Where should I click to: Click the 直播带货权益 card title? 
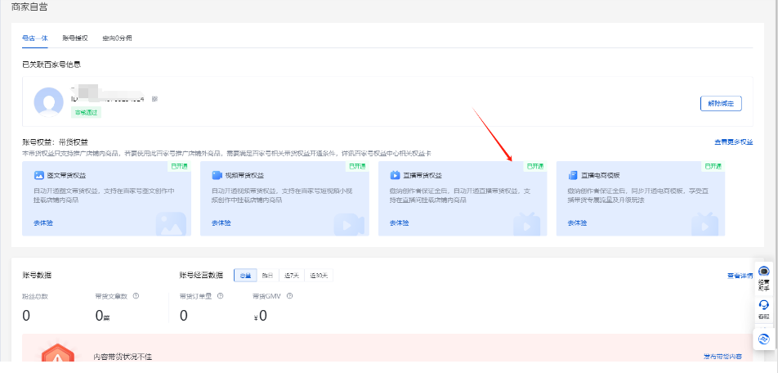click(x=423, y=176)
